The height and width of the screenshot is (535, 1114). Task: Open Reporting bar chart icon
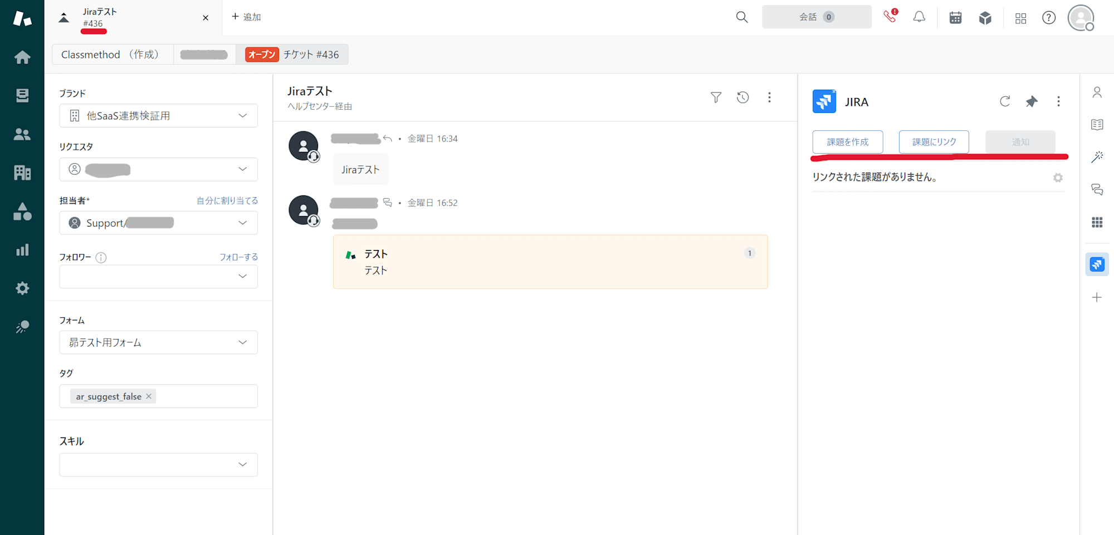(22, 249)
